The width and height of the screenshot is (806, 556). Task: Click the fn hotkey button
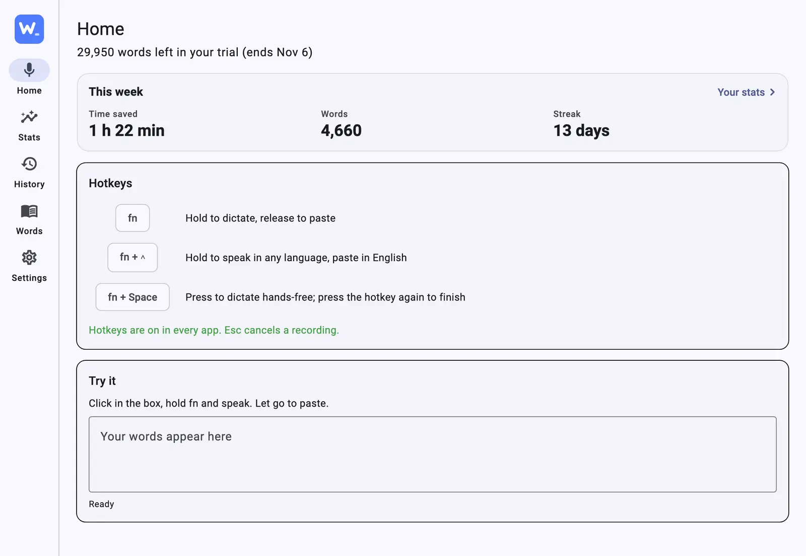(132, 218)
